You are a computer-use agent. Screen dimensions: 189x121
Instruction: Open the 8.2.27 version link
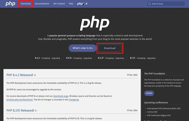click(x=101, y=58)
